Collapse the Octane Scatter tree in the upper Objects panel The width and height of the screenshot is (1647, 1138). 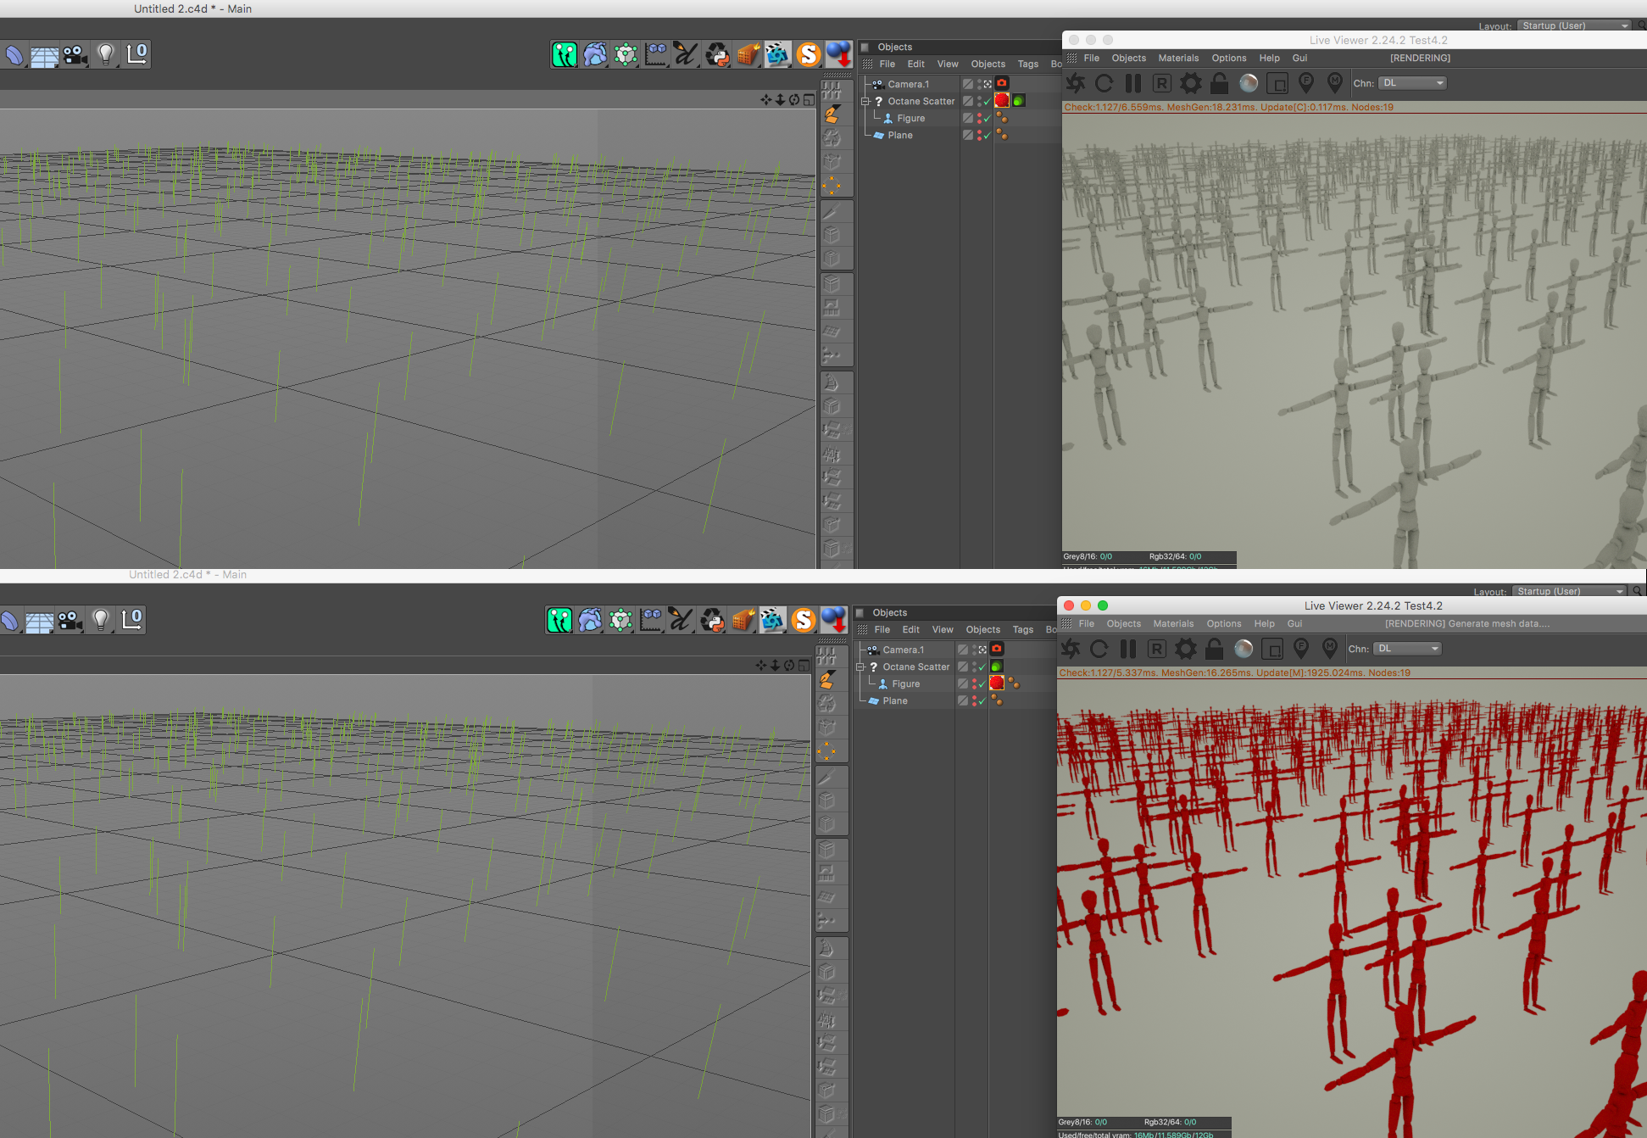[865, 101]
